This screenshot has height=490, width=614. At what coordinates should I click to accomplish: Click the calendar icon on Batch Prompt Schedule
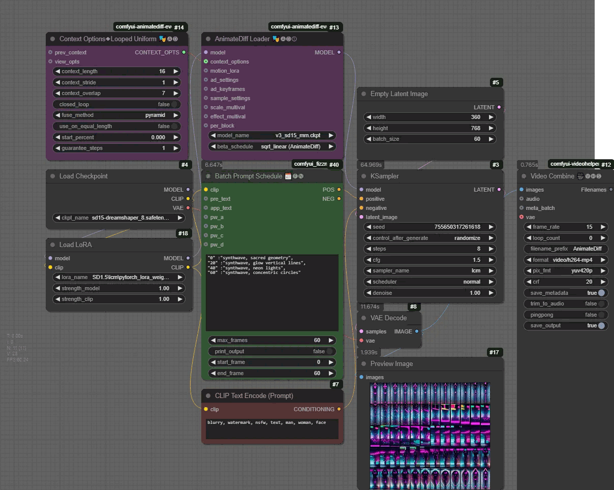288,176
